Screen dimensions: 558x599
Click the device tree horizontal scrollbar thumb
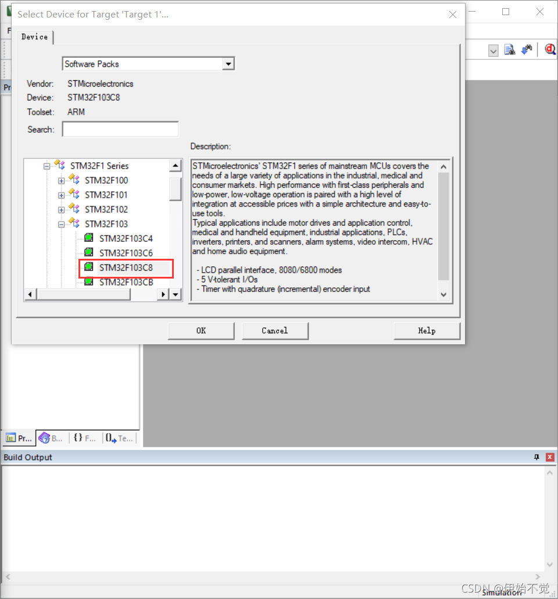pyautogui.click(x=84, y=294)
